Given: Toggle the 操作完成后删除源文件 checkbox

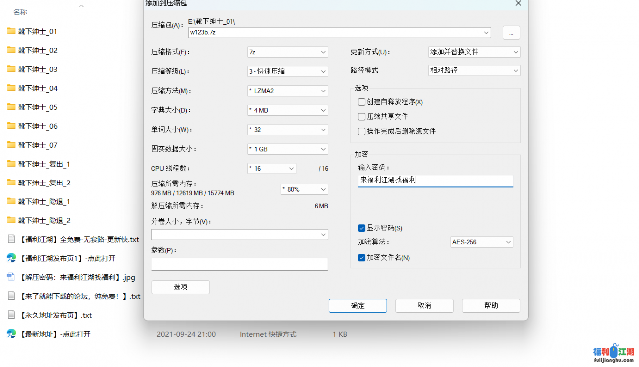Looking at the screenshot, I should point(362,131).
